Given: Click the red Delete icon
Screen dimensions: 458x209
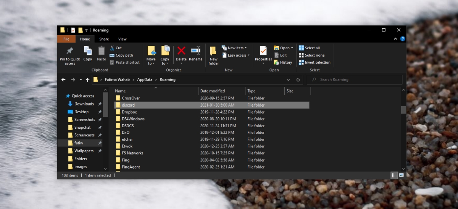Looking at the screenshot, I should (181, 50).
